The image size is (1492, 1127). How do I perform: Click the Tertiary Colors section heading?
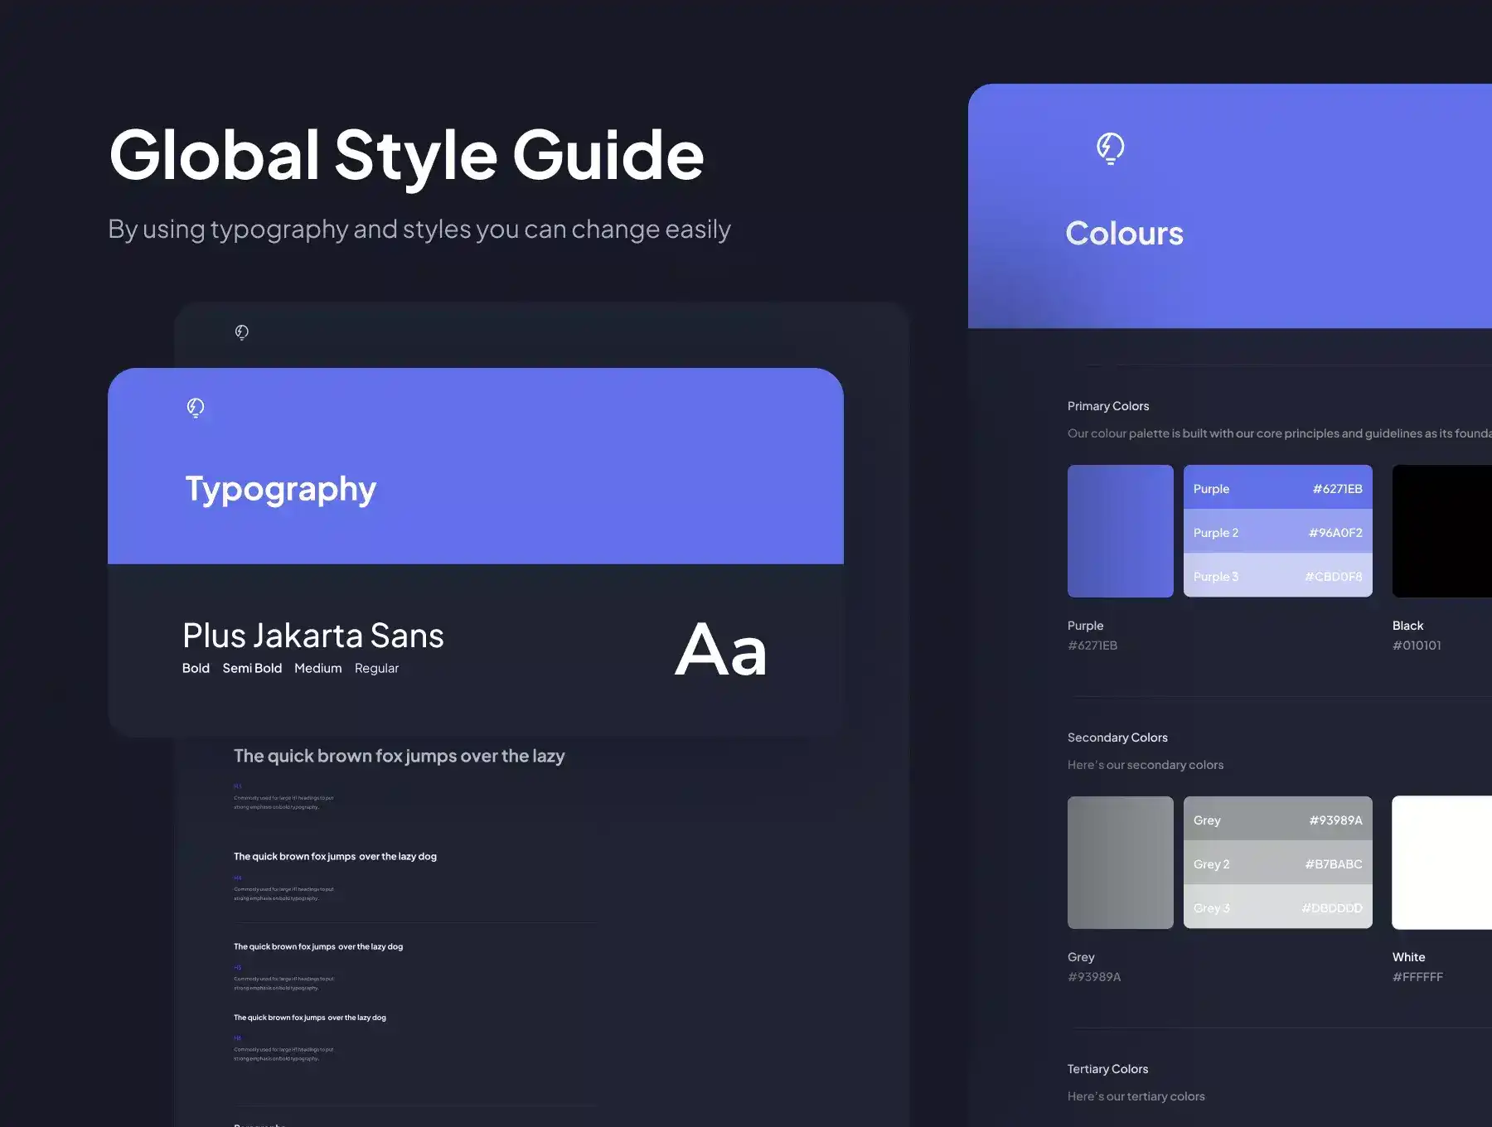point(1107,1069)
